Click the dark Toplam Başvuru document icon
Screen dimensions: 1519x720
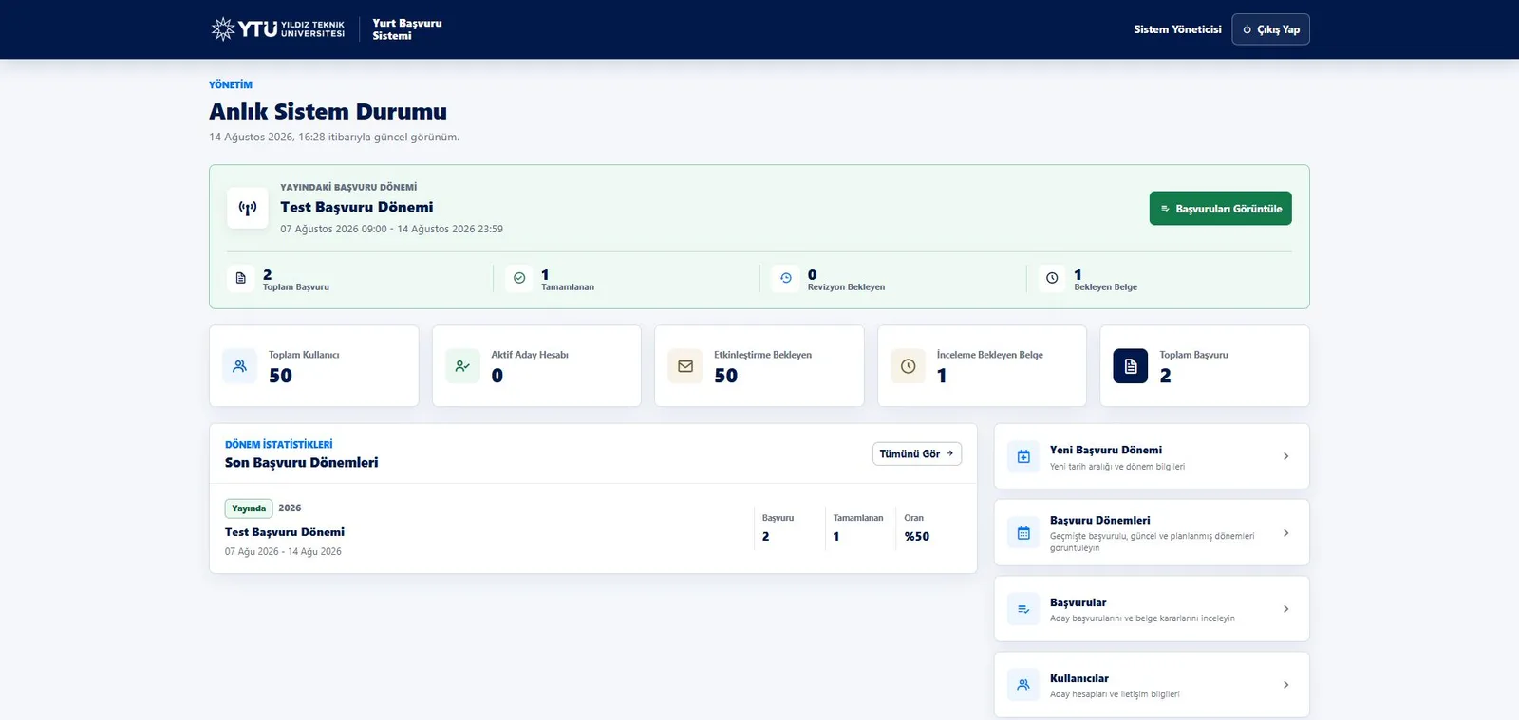pyautogui.click(x=1131, y=366)
